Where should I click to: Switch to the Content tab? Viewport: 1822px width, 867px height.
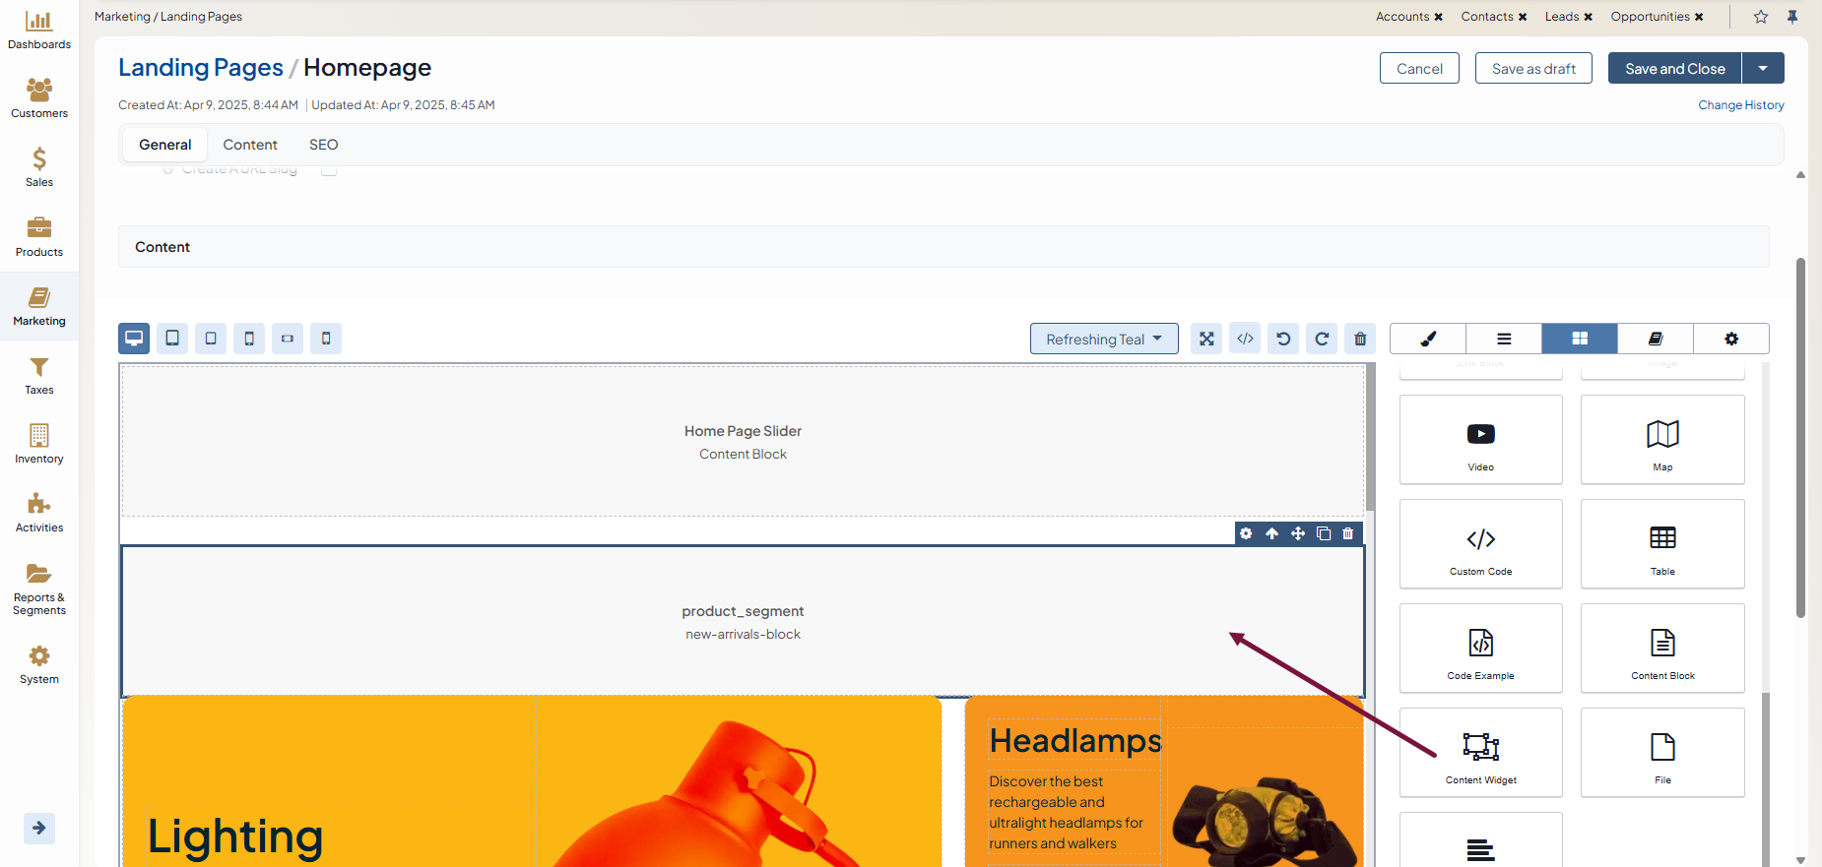pyautogui.click(x=250, y=145)
